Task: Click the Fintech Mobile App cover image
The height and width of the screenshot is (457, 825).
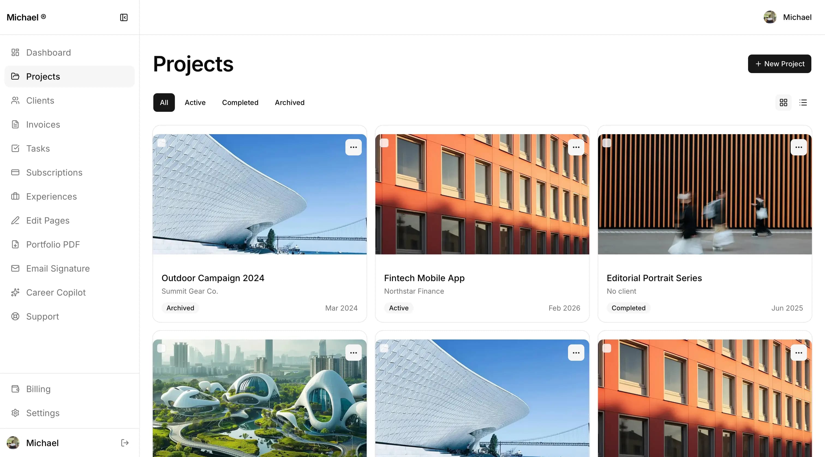Action: tap(482, 194)
